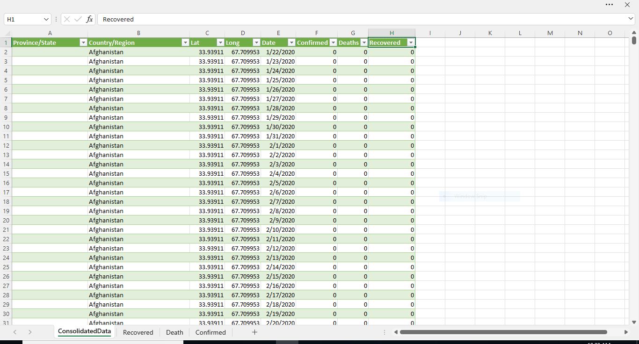The image size is (639, 344).
Task: Select column H header
Action: tap(392, 33)
